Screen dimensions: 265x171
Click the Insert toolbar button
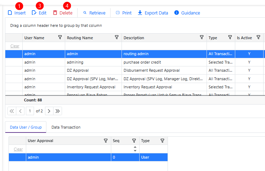[x=17, y=13]
